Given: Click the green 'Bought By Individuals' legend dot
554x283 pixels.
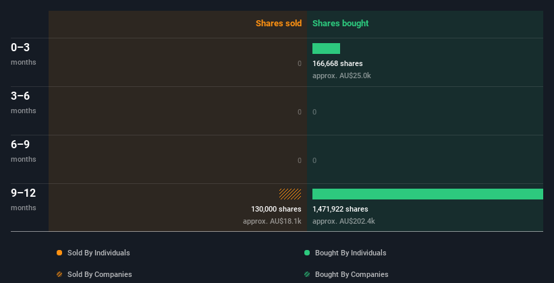Looking at the screenshot, I should pos(307,253).
